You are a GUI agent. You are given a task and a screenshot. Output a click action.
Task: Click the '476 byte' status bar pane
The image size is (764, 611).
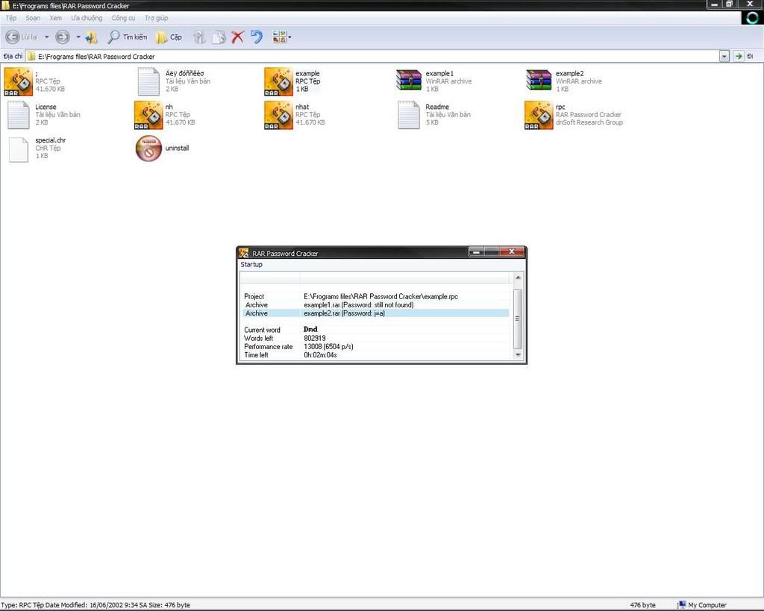pyautogui.click(x=642, y=605)
